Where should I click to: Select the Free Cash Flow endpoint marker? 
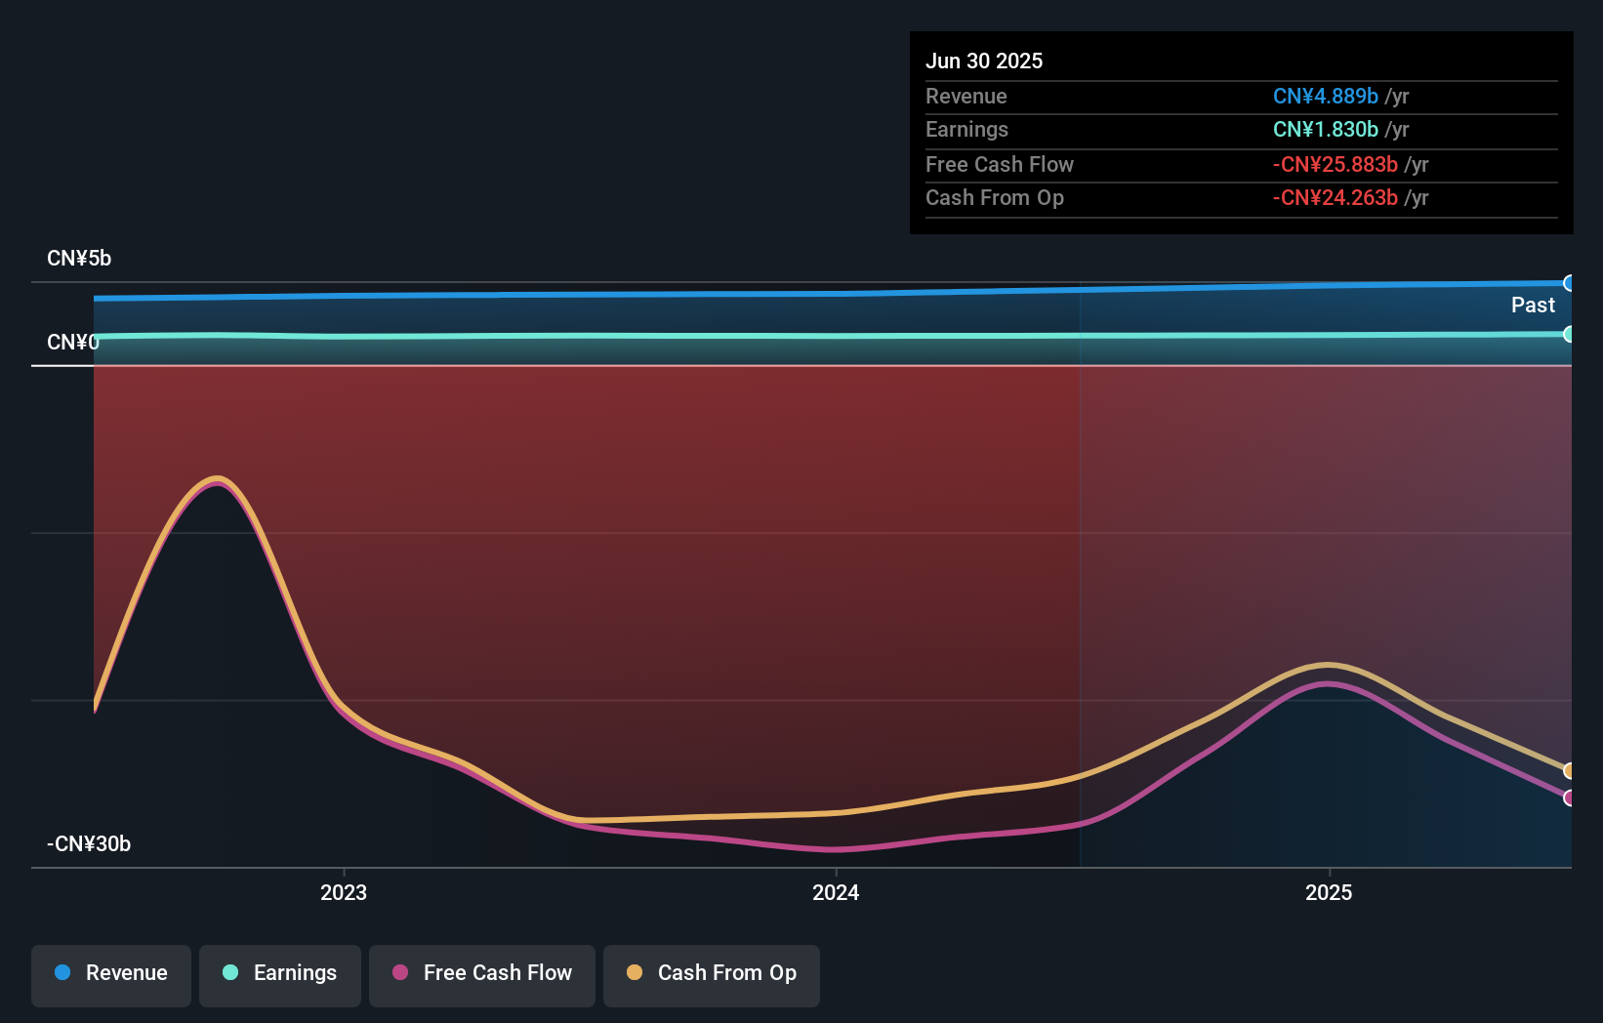click(1569, 798)
